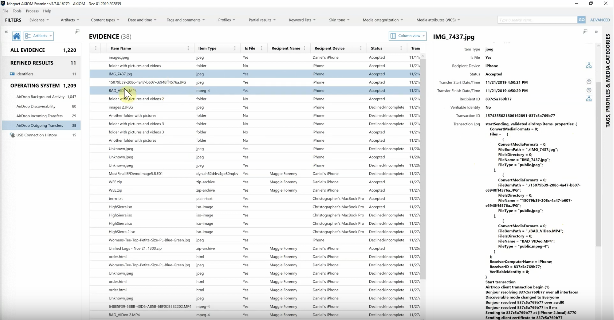
Task: Open connections for Recipient Device iPhone
Action: 589,65
